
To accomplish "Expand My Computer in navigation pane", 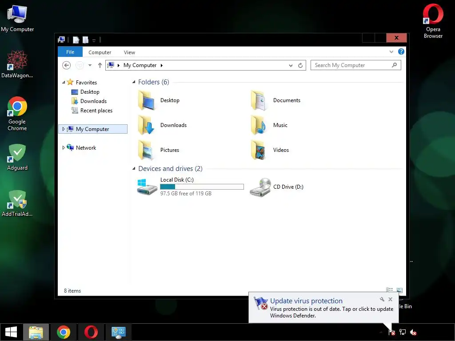I will (x=64, y=129).
